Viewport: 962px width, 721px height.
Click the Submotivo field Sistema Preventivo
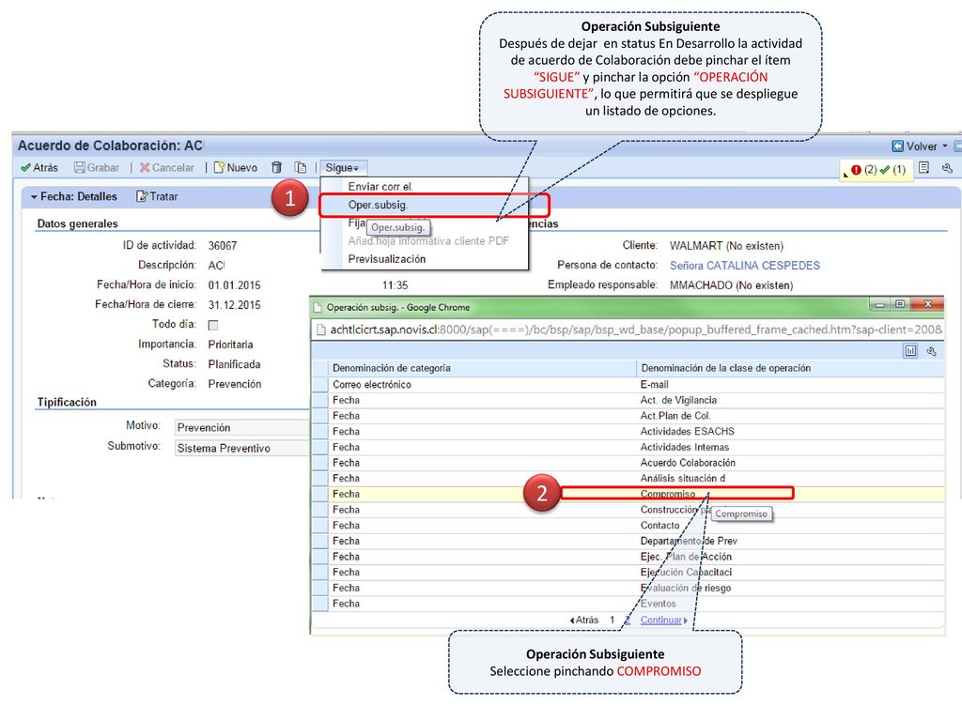point(241,448)
